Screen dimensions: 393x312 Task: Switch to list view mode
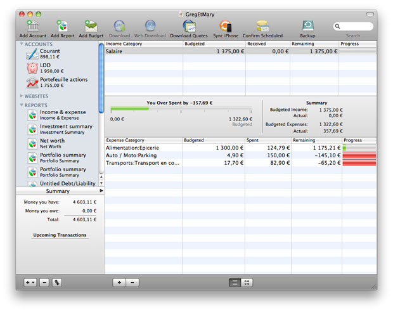click(x=235, y=283)
